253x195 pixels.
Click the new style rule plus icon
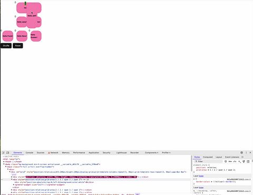239,161
